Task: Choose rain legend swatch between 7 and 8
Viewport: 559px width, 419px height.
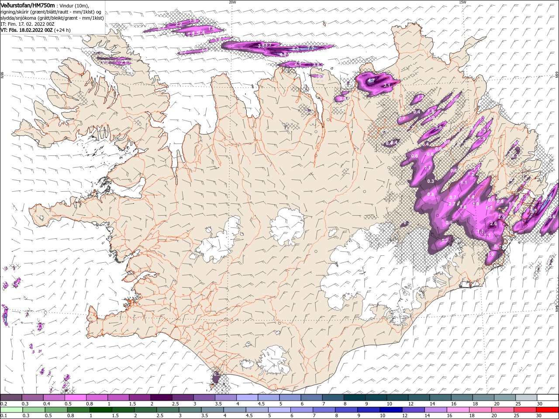Action: coord(324,410)
